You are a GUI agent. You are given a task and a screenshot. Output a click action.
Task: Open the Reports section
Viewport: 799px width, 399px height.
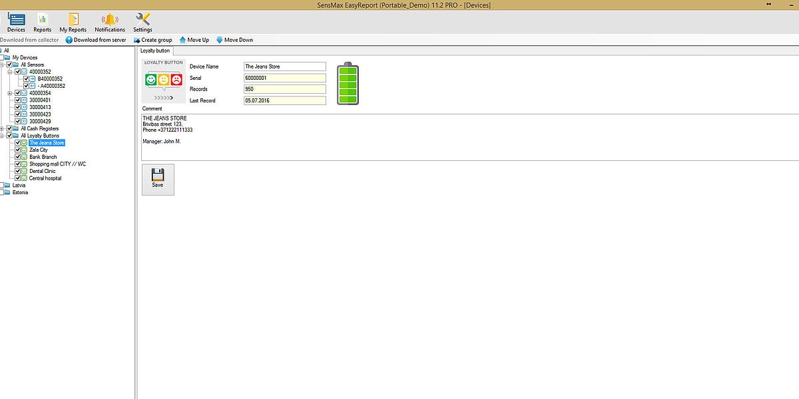[42, 23]
